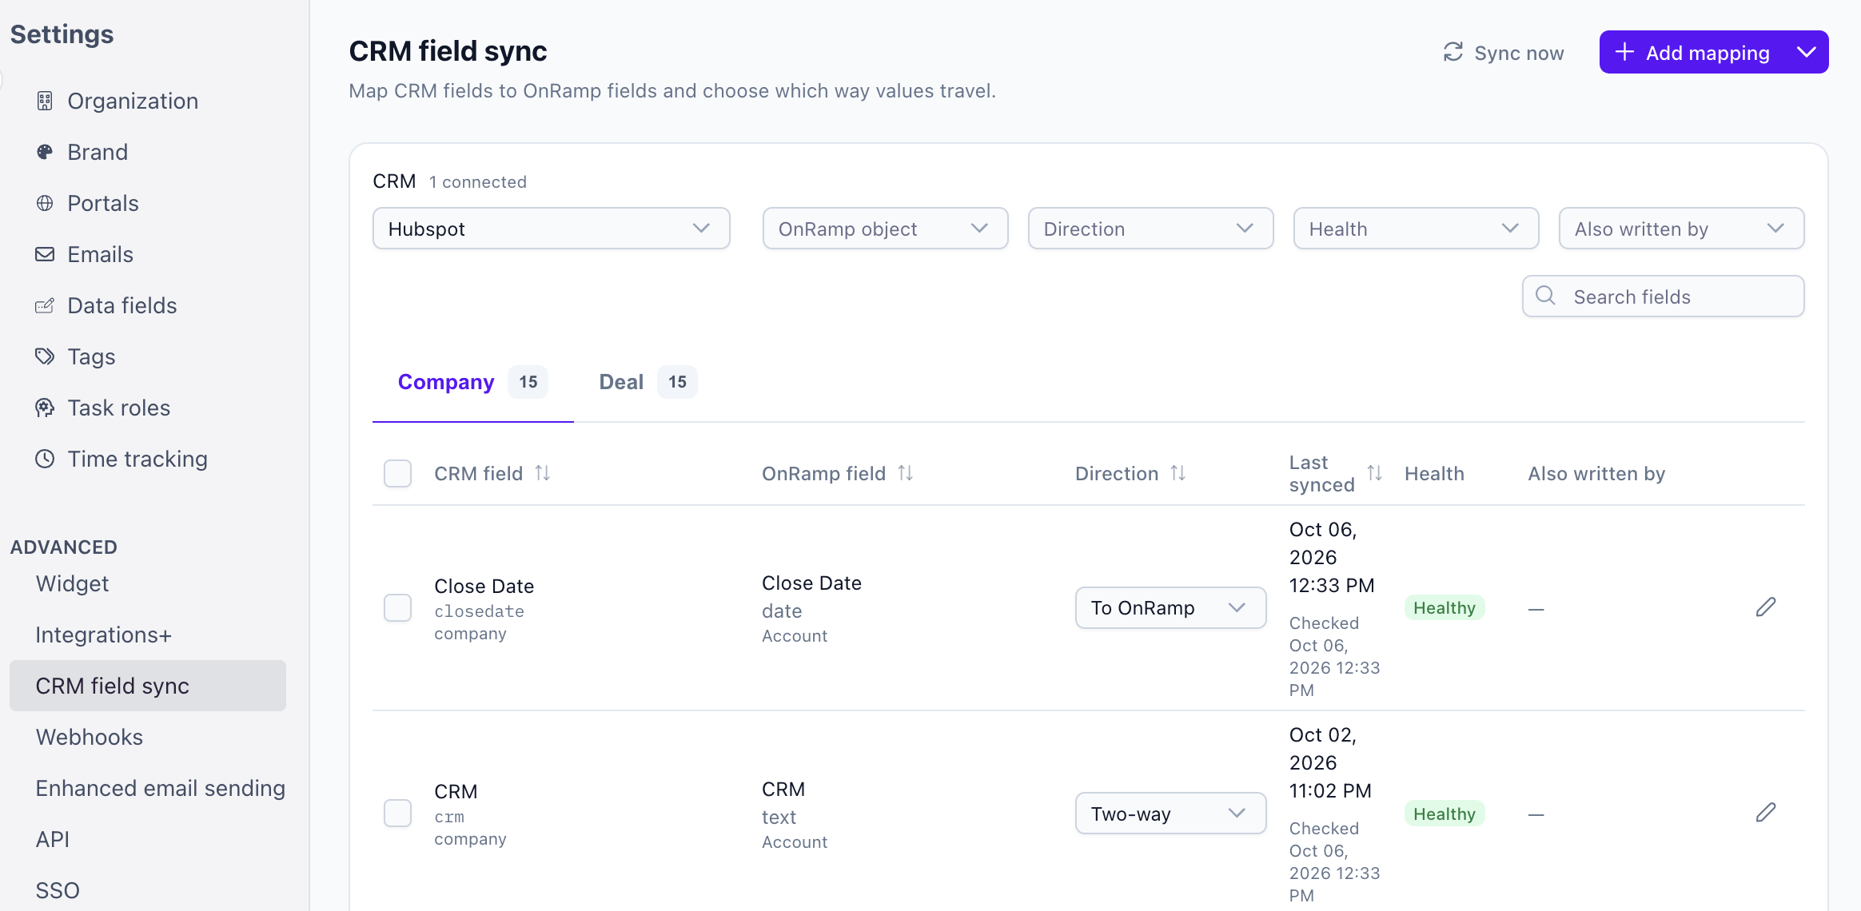This screenshot has width=1861, height=911.
Task: Change the To OnRamp direction dropdown
Action: (x=1170, y=607)
